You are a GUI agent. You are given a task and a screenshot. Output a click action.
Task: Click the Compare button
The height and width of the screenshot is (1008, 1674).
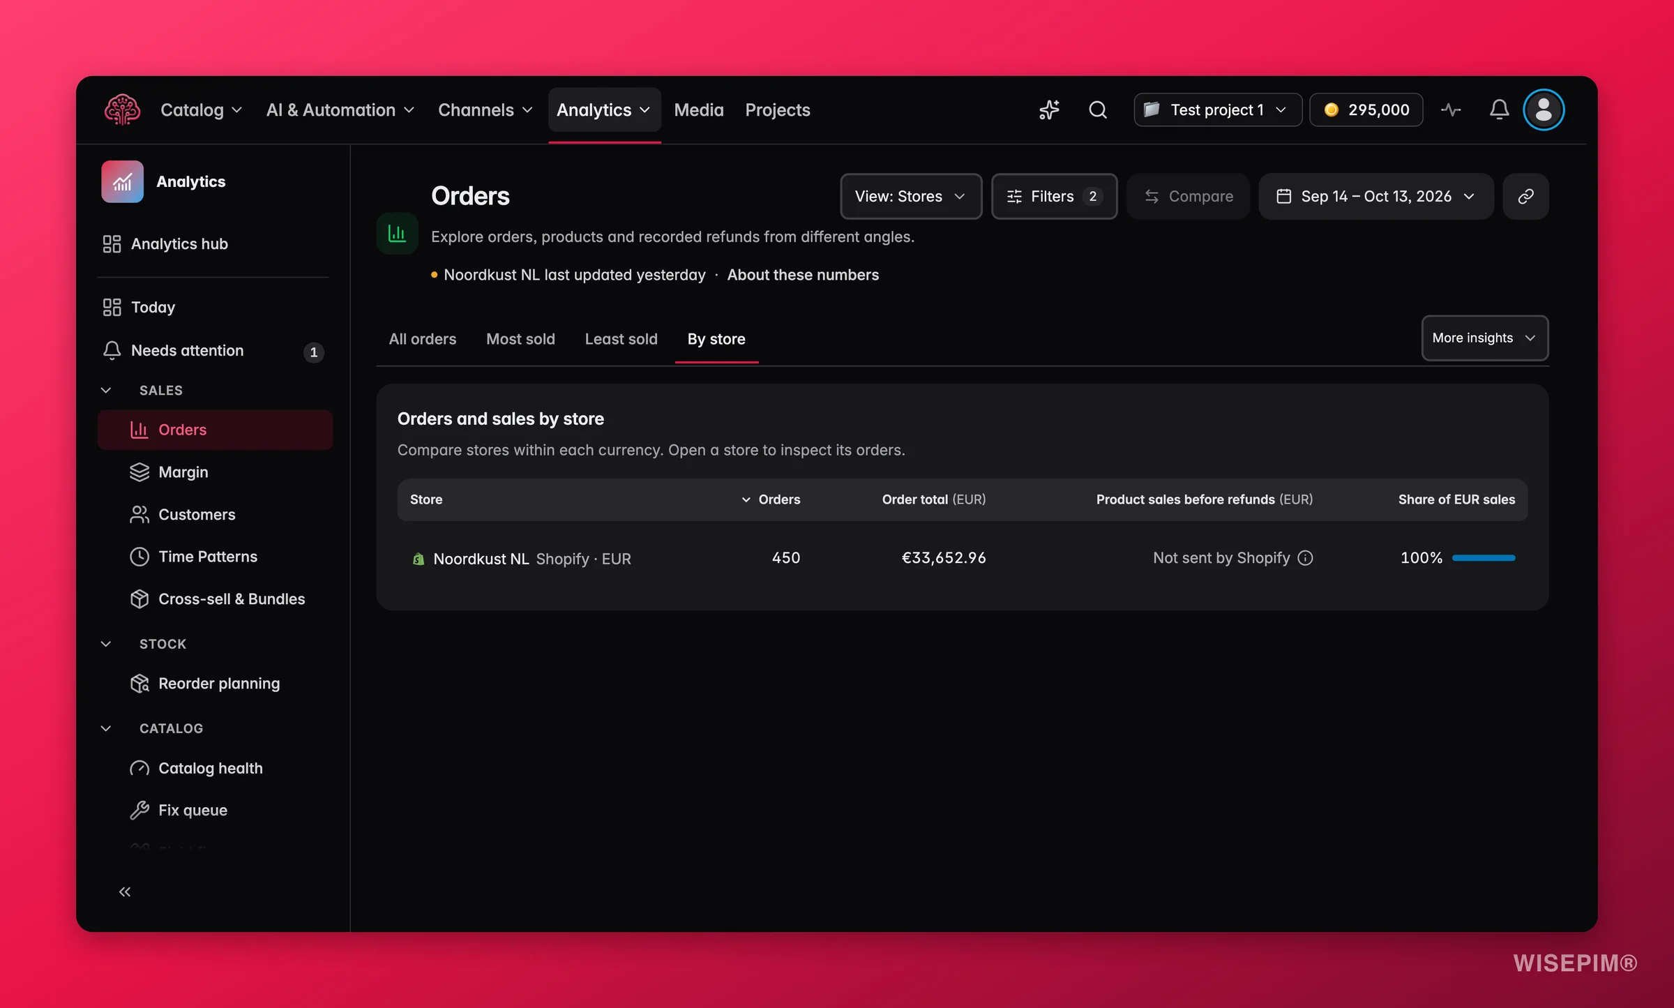click(x=1189, y=196)
